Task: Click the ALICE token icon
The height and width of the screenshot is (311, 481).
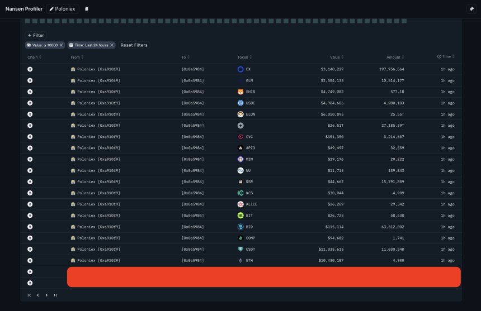Action: (240, 204)
